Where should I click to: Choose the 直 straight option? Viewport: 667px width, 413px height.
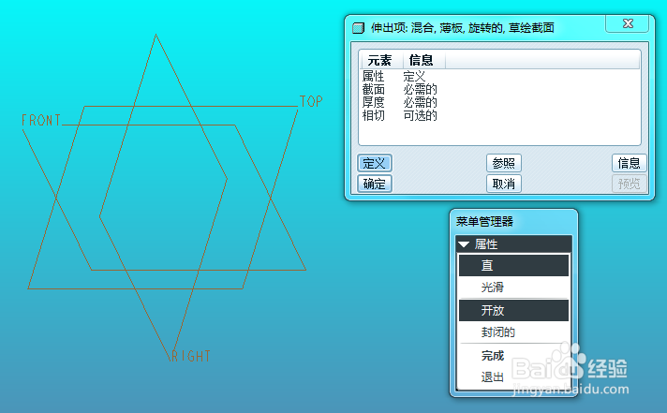point(513,265)
